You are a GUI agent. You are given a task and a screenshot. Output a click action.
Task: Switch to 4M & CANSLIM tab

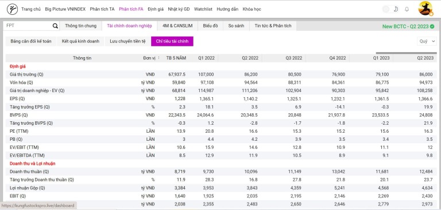point(177,26)
